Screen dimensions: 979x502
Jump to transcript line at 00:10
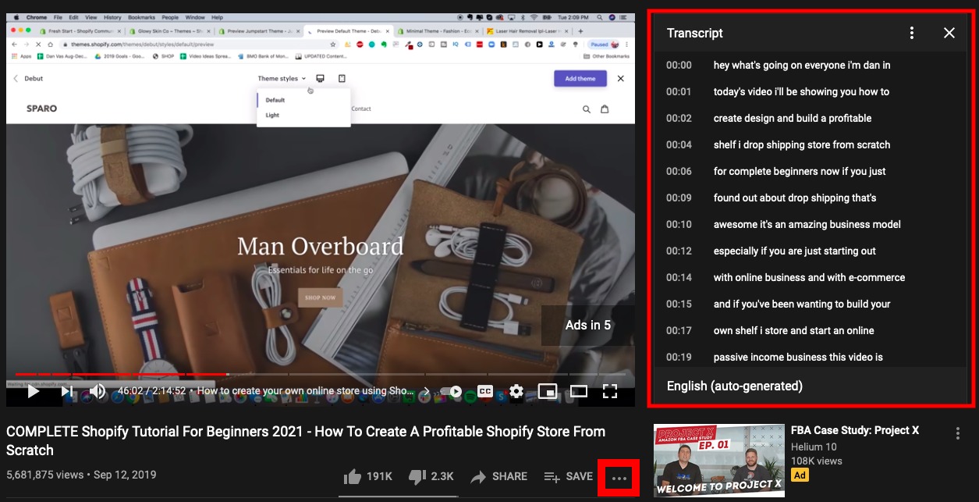(811, 224)
